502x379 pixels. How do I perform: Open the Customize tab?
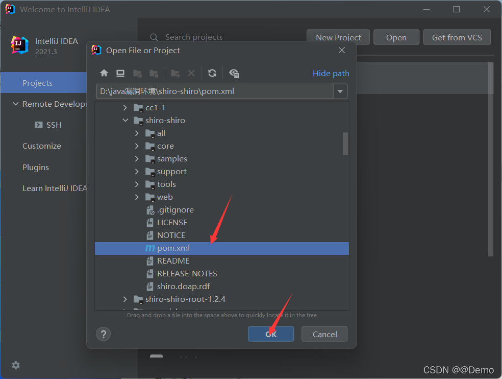42,146
